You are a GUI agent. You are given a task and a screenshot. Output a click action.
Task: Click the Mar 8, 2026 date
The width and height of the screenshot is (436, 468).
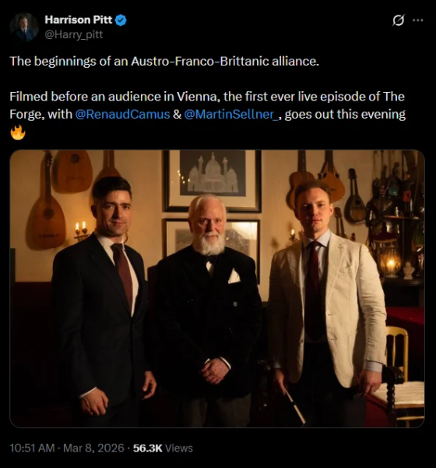pos(93,448)
